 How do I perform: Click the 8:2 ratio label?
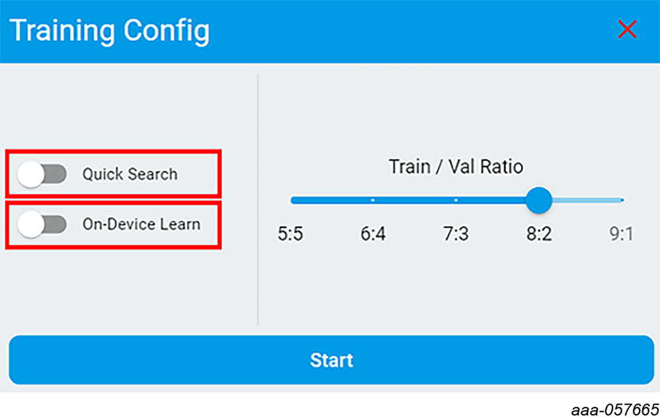tap(538, 234)
